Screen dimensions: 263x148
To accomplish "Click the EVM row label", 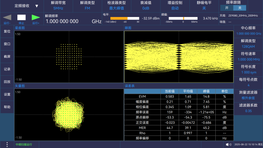I will click(142, 97).
